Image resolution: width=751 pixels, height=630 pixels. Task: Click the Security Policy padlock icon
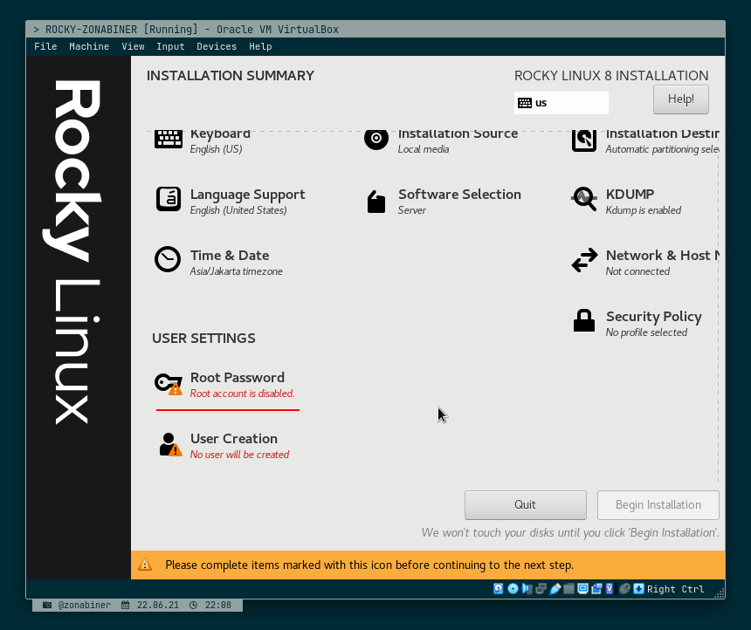click(x=583, y=320)
